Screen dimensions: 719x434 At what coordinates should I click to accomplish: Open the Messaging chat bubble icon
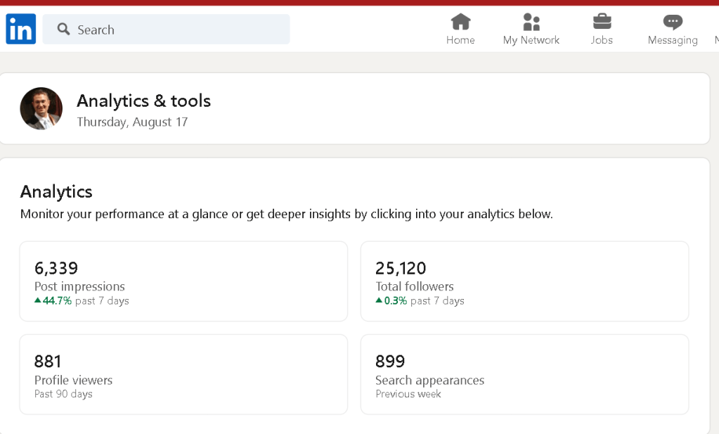click(x=673, y=22)
